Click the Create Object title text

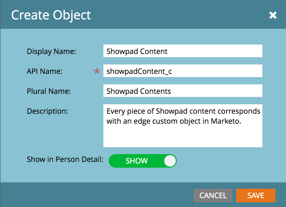(51, 15)
